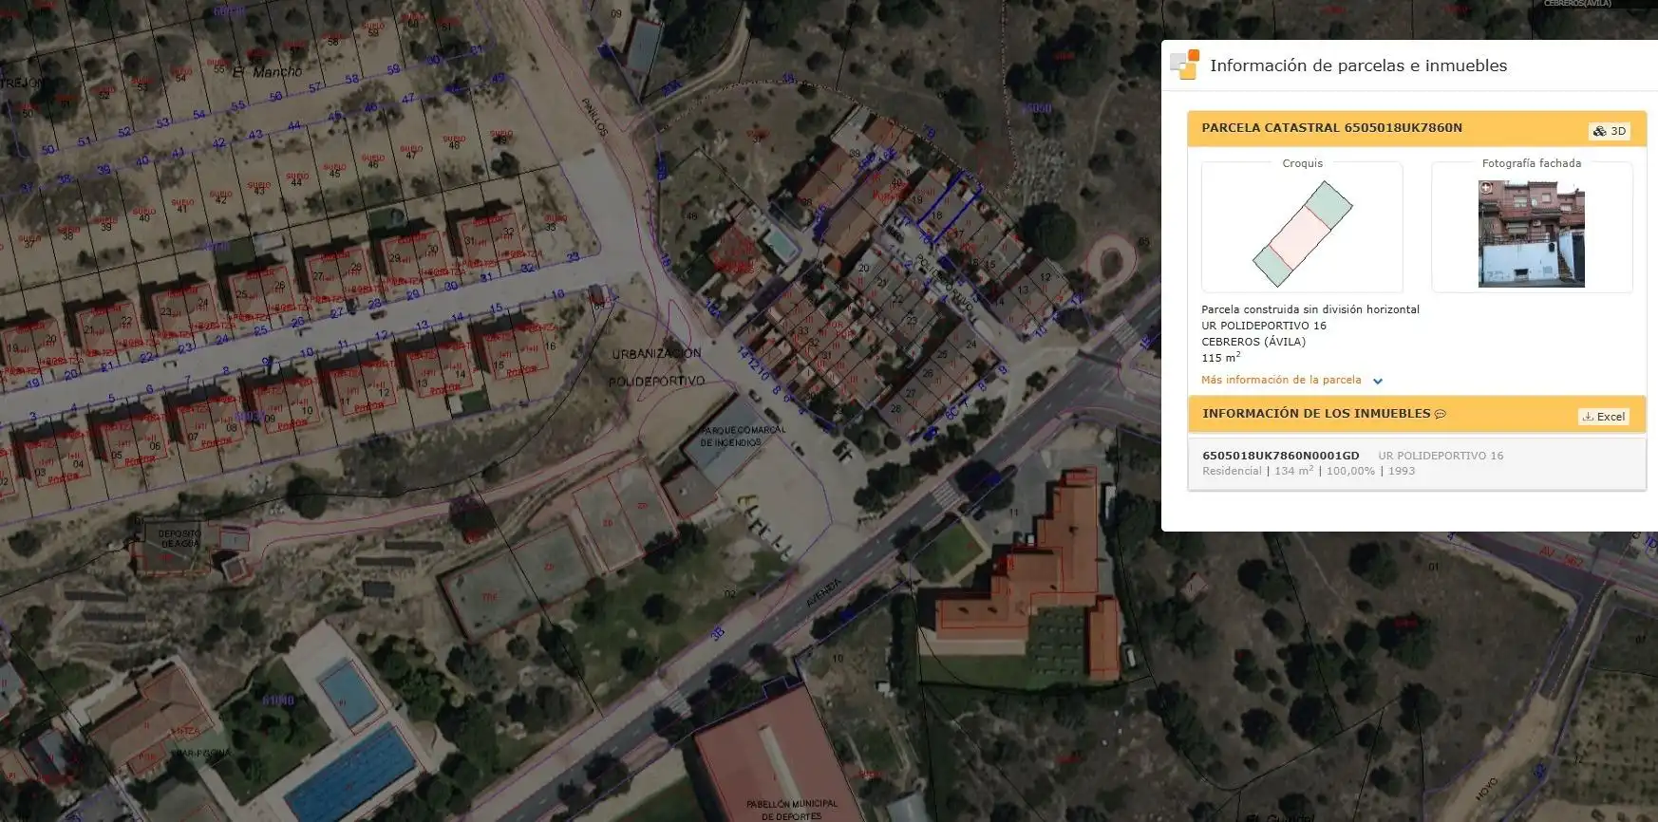
Task: Click the red roundabout cul-de-sac on the map
Action: pos(1109,257)
